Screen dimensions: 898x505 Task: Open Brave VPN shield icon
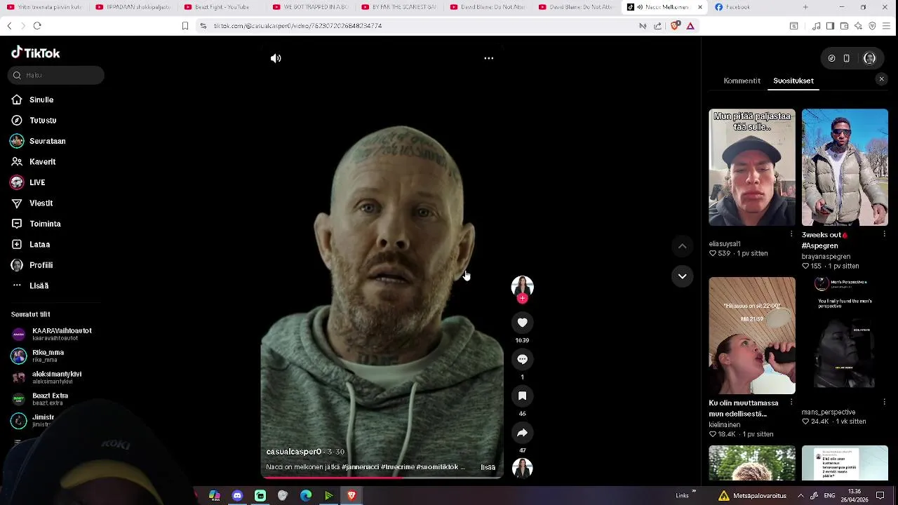(872, 26)
